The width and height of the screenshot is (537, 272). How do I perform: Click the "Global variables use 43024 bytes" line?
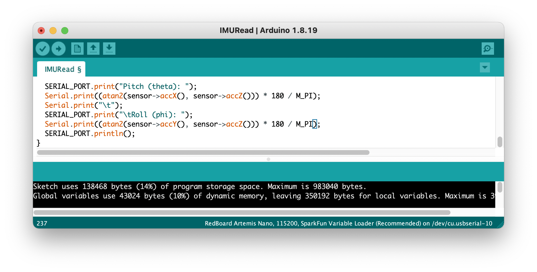point(264,196)
